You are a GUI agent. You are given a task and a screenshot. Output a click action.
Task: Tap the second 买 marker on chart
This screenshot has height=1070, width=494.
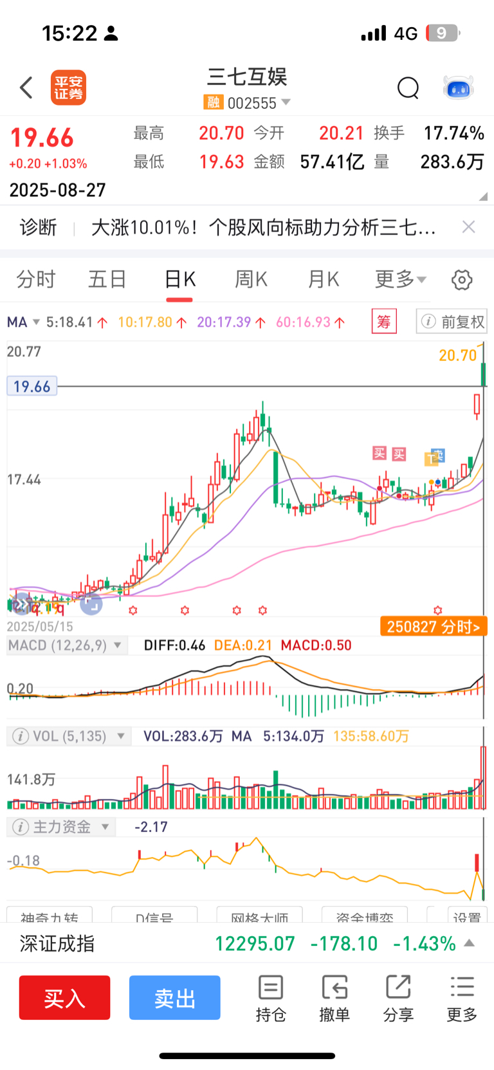(x=399, y=454)
